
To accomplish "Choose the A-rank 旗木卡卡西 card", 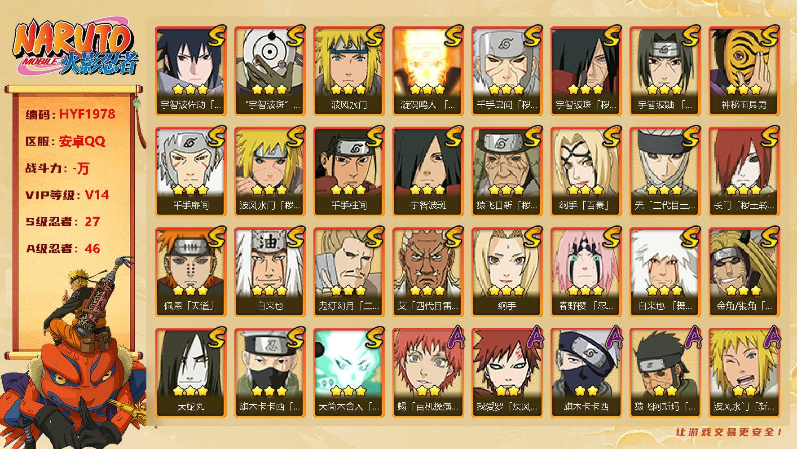I will pos(586,373).
